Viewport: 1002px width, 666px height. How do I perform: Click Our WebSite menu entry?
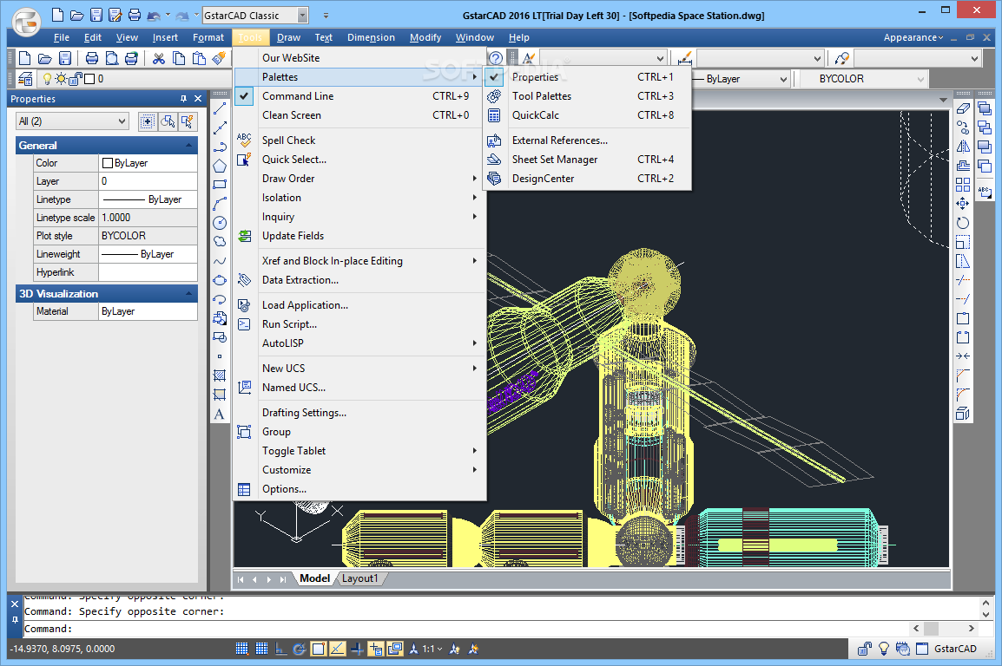[359, 58]
